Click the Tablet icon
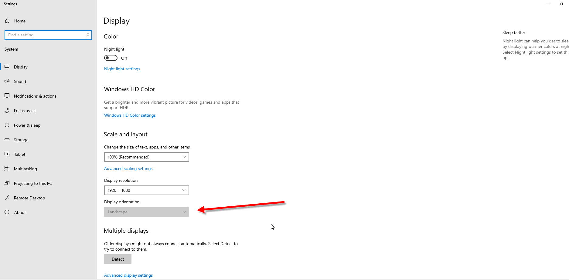This screenshot has height=280, width=569. coord(7,154)
